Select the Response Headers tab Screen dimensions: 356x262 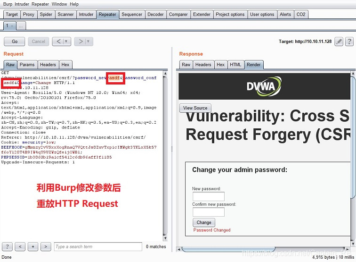(203, 65)
